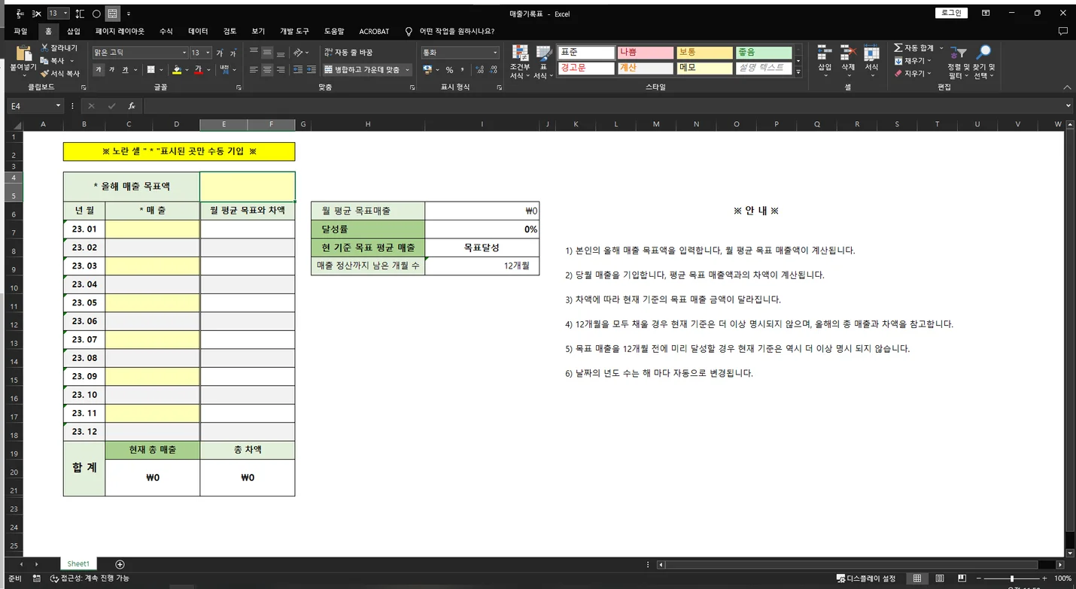Click the decrease decimal icon

point(493,70)
